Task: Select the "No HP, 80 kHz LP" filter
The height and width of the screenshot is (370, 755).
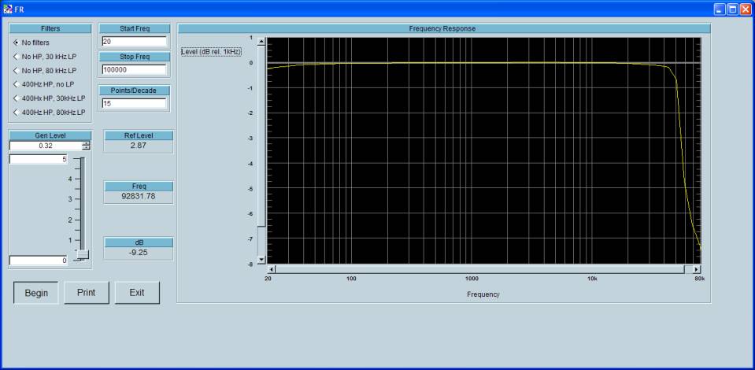Action: pos(16,70)
